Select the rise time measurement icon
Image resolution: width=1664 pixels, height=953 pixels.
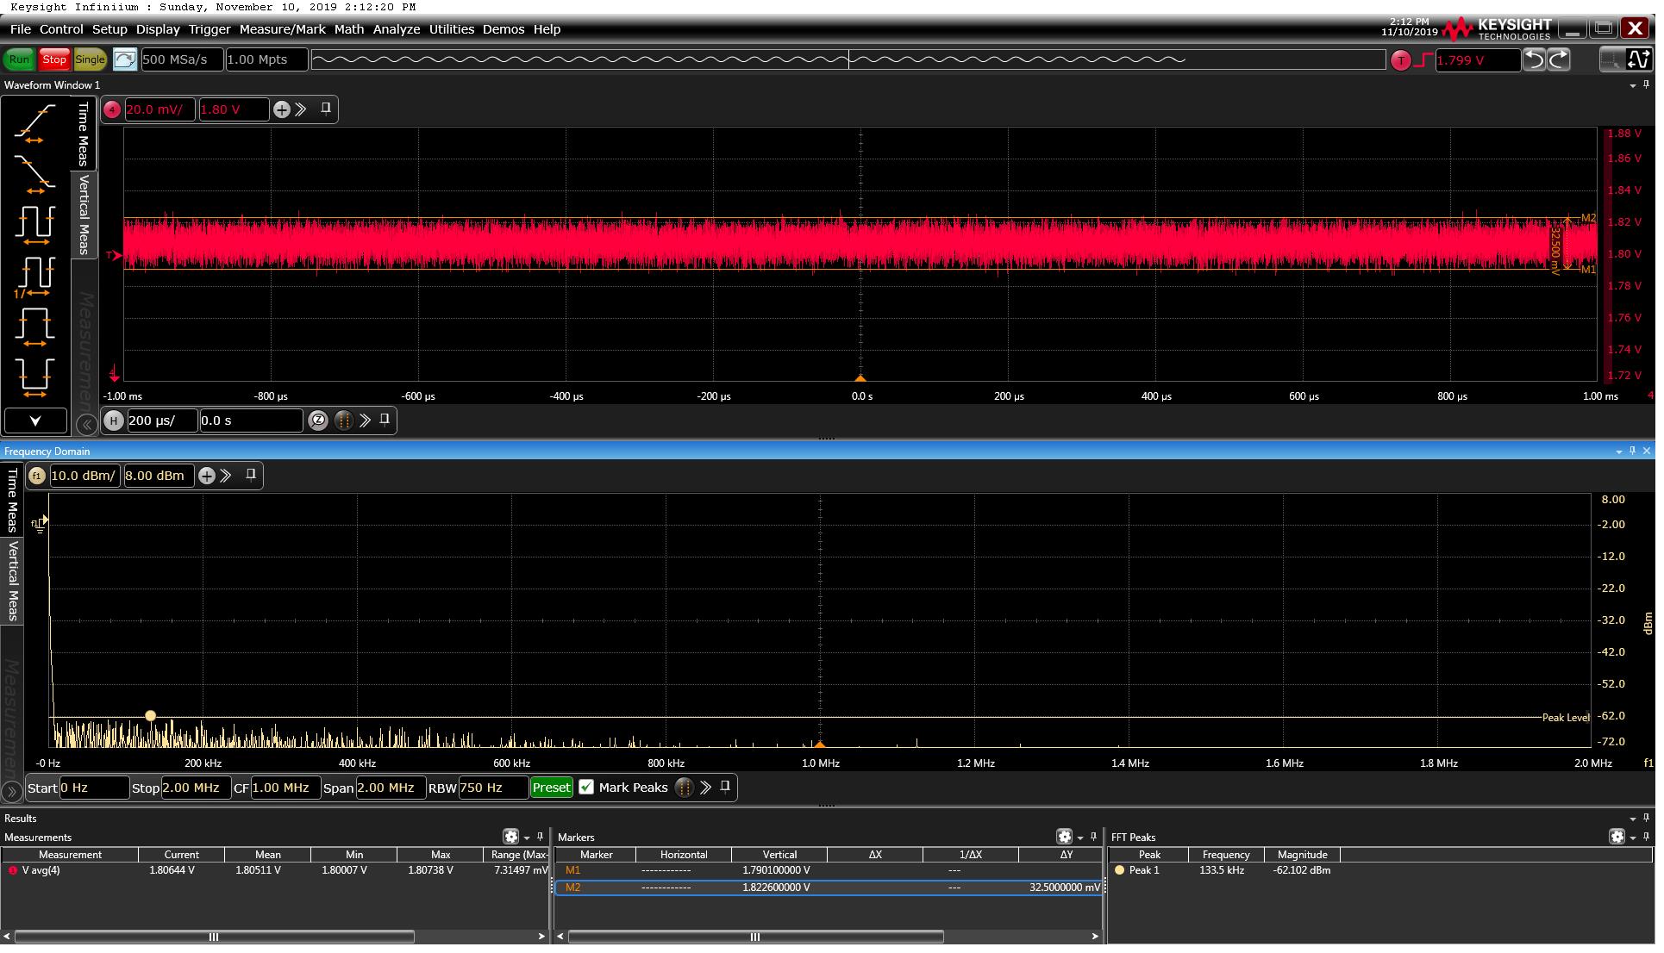click(34, 123)
